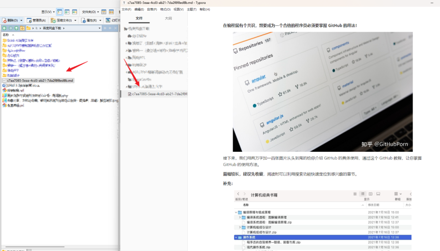The height and width of the screenshot is (251, 440).
Task: Select c7aa7085-5eaa-4cd3-ab21-7da2f8f8ed8b.md in file manager list
Action: coord(38,81)
